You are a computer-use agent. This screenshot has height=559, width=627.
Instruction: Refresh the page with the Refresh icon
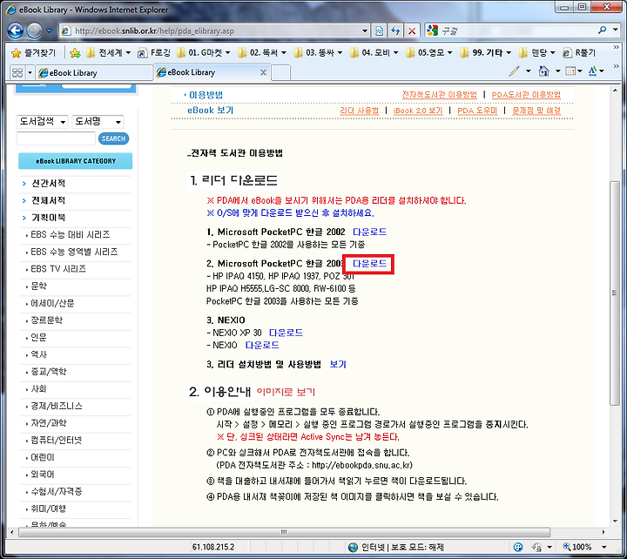(x=395, y=30)
